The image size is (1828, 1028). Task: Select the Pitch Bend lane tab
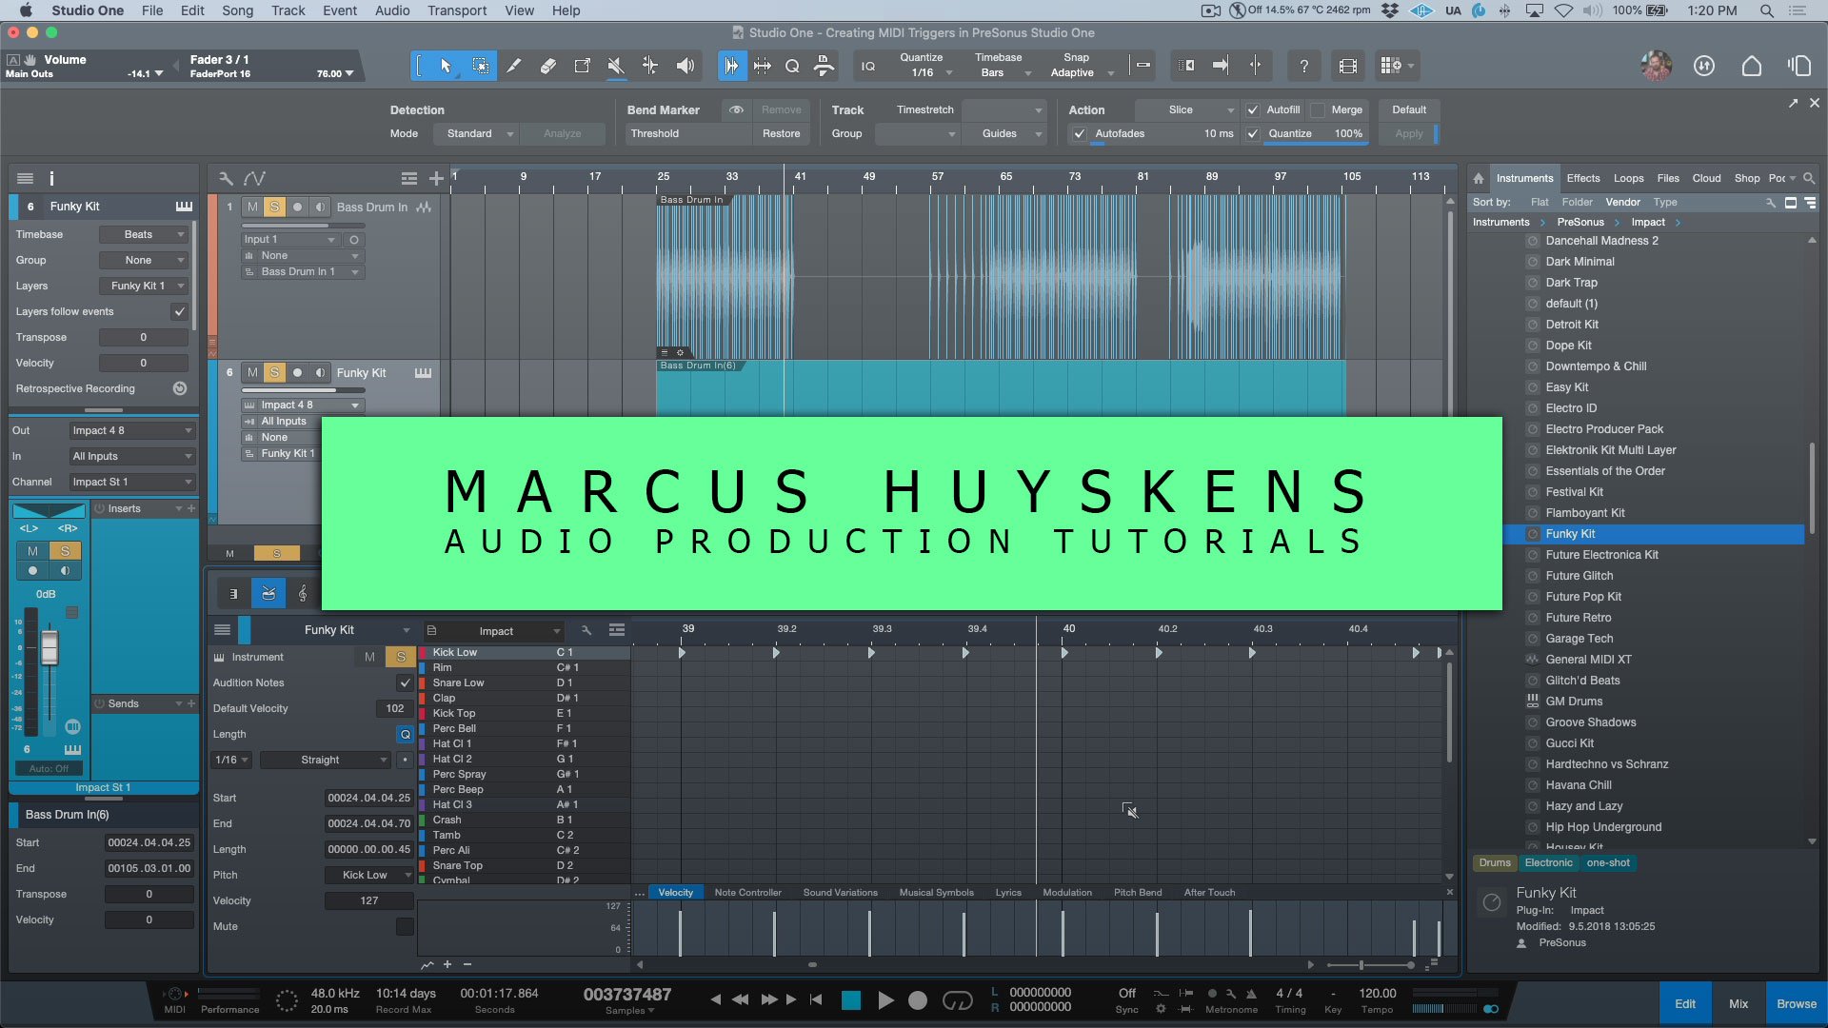coord(1138,893)
